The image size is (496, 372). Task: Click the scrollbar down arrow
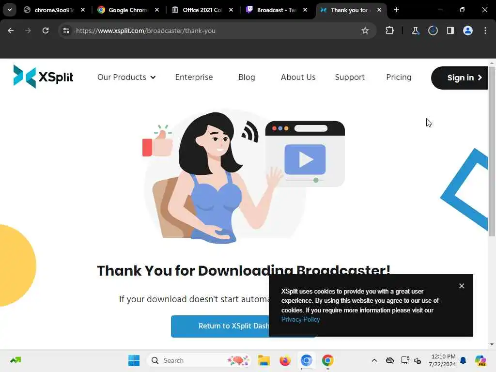(492, 344)
